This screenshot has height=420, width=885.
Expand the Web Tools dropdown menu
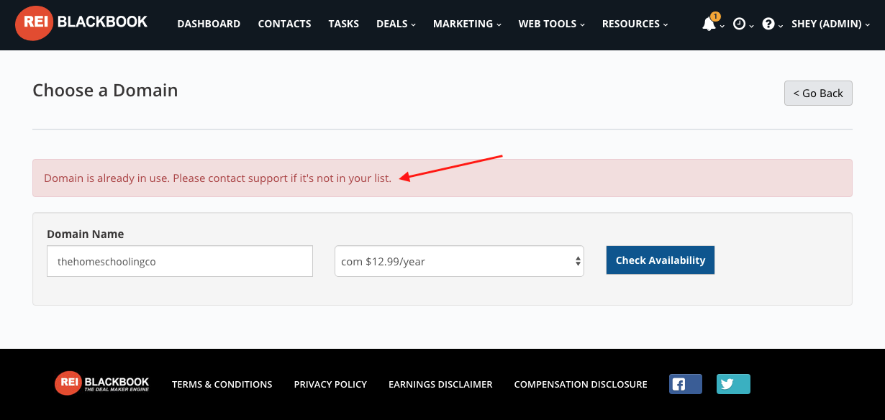click(552, 24)
